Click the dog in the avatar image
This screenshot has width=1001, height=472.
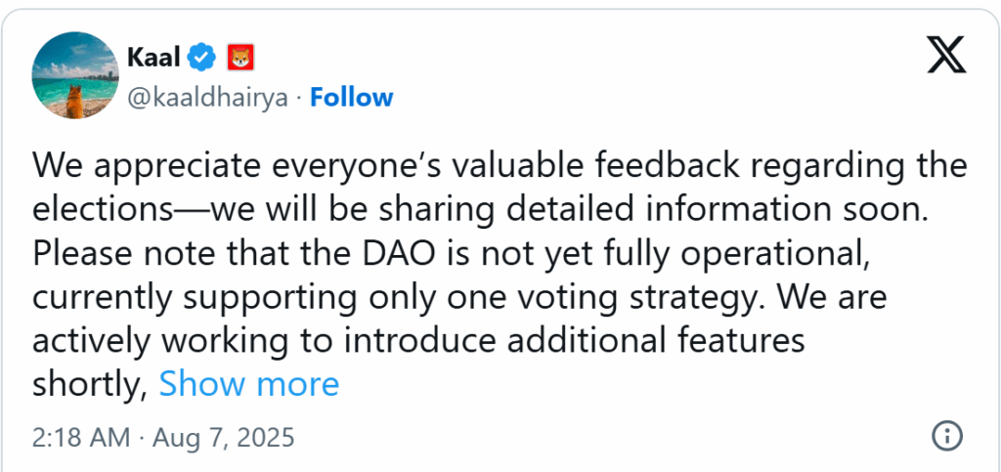tap(75, 102)
